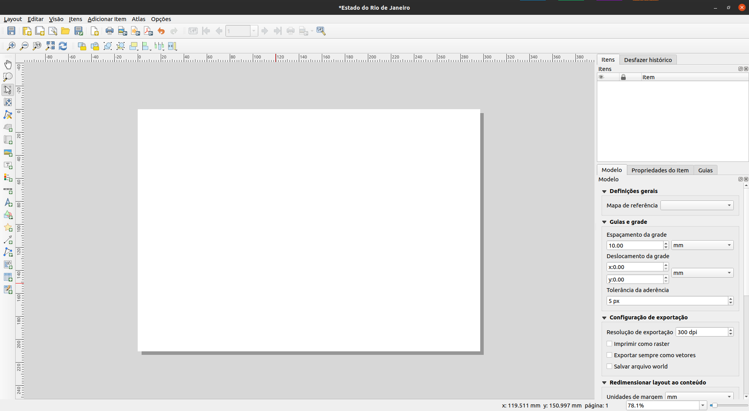
Task: Add a node item (polygon/polyline)
Action: click(8, 252)
